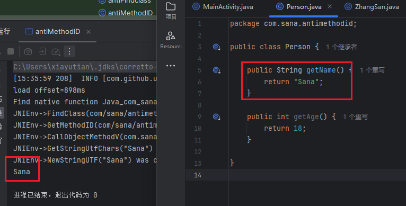
Task: Toggle scroll to end in console gutter
Action: click(1, 113)
